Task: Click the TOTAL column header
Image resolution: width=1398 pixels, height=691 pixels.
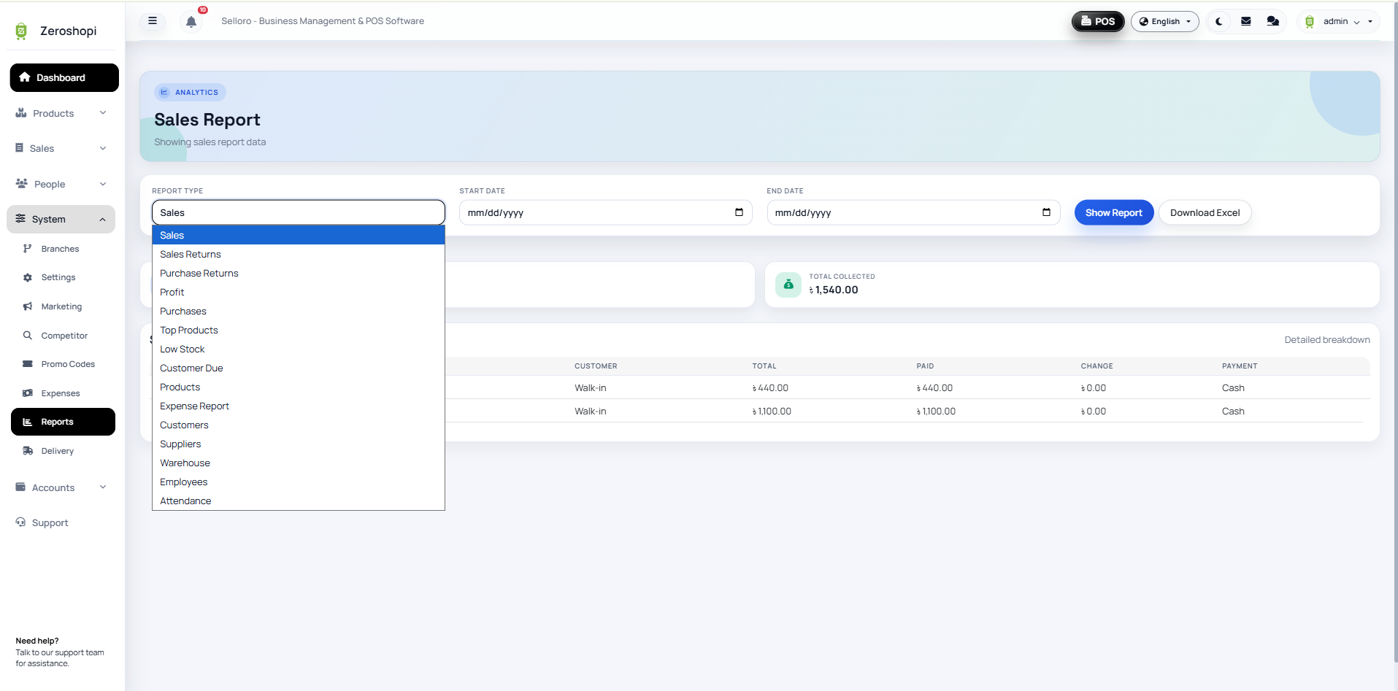Action: 764,366
